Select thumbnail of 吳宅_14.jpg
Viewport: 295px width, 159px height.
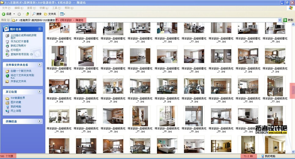[x=59, y=116]
